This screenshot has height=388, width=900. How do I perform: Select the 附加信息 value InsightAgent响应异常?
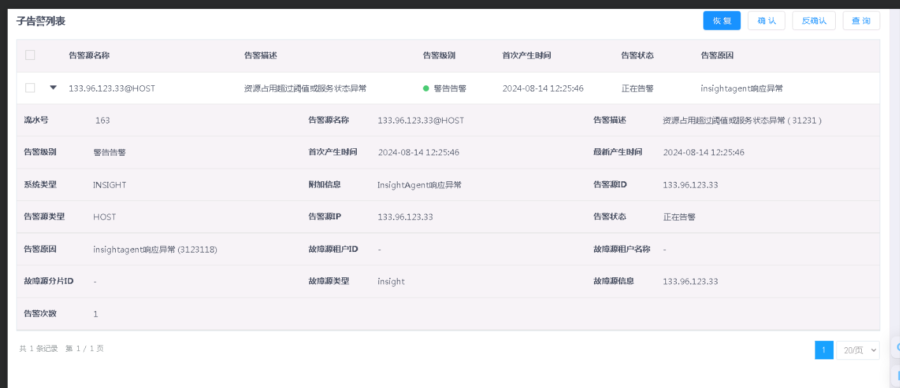click(x=419, y=185)
